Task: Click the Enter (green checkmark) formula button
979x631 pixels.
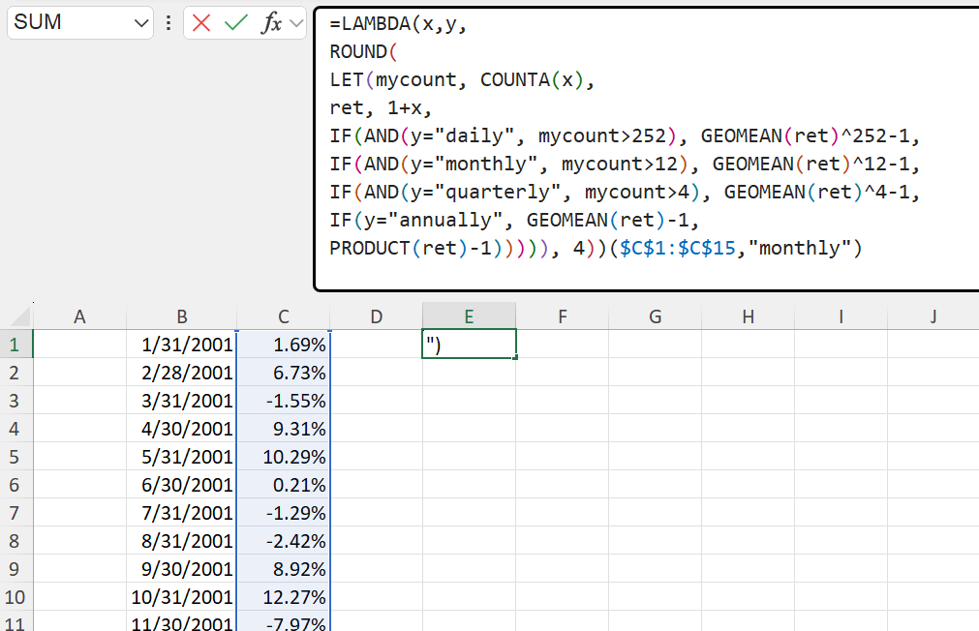Action: coord(235,23)
